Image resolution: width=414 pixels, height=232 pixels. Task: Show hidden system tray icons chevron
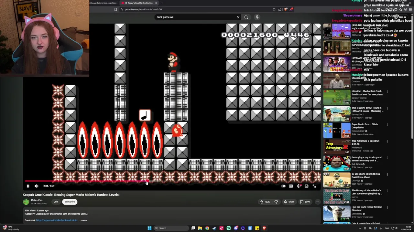tap(360, 228)
